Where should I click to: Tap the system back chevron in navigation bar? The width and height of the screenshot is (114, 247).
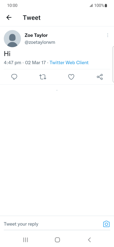(89, 240)
